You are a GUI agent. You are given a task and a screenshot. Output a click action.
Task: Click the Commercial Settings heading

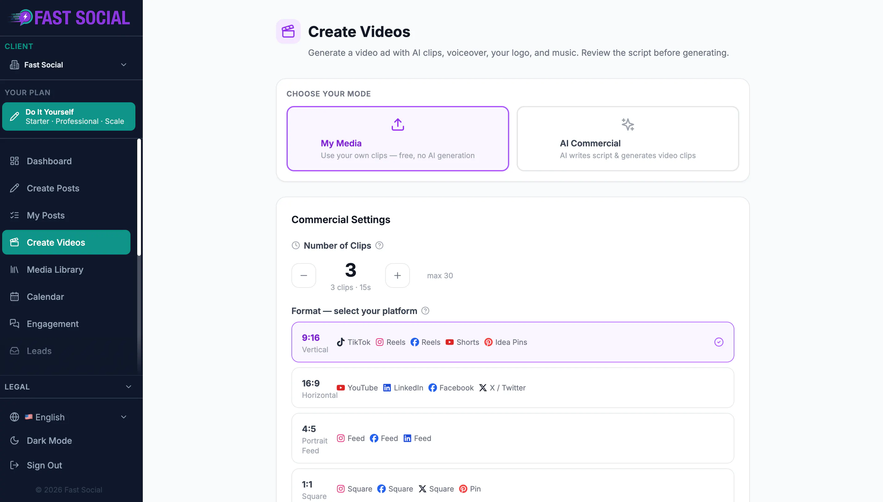(341, 220)
